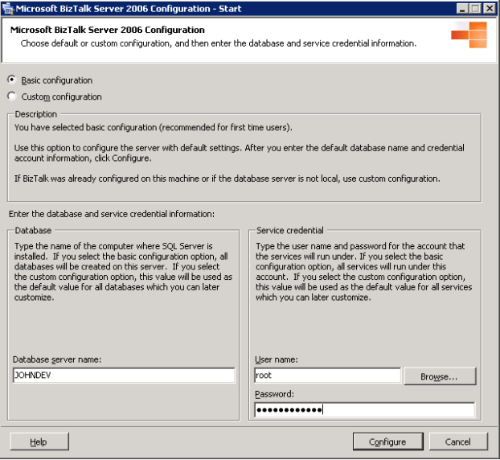Click the 'Password:' label
The width and height of the screenshot is (500, 460).
(x=275, y=394)
